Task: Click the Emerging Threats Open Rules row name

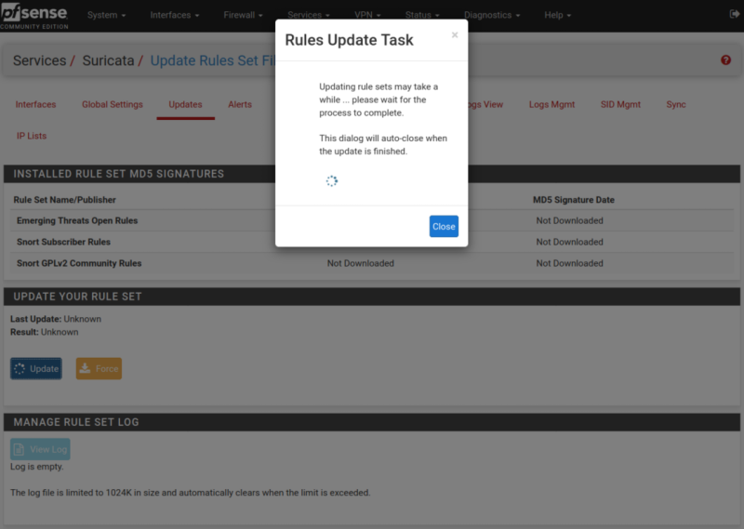Action: pyautogui.click(x=77, y=220)
